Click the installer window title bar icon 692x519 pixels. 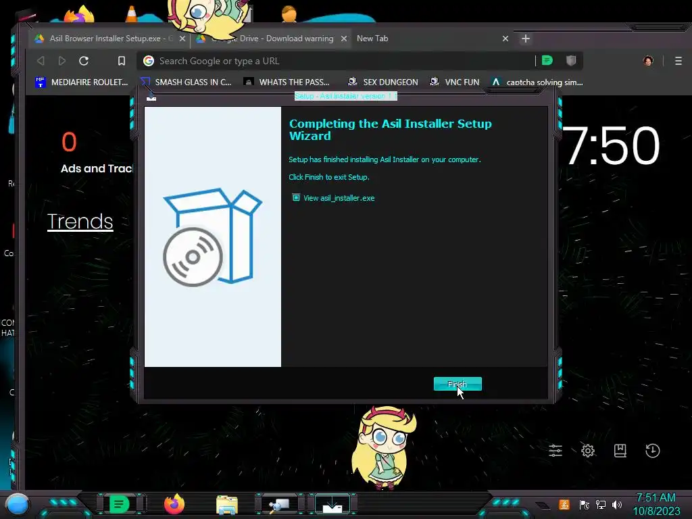(x=151, y=97)
